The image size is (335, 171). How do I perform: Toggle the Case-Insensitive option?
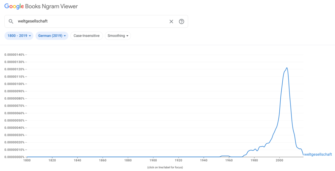86,36
